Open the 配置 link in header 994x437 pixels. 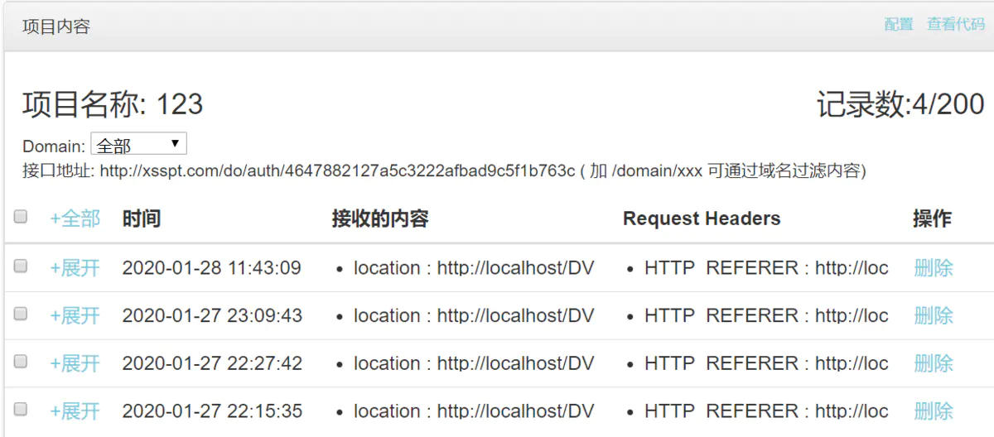899,25
